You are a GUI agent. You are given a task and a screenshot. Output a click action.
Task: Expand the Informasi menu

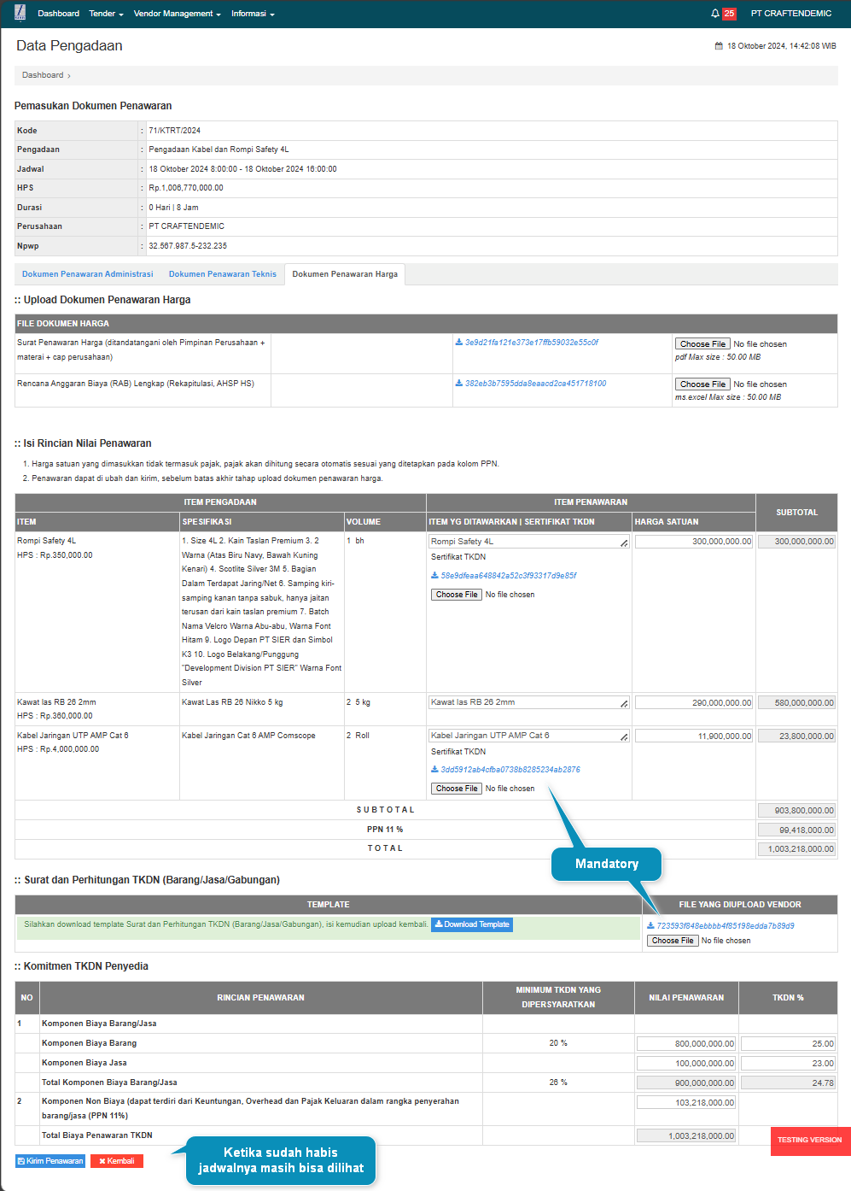[253, 14]
